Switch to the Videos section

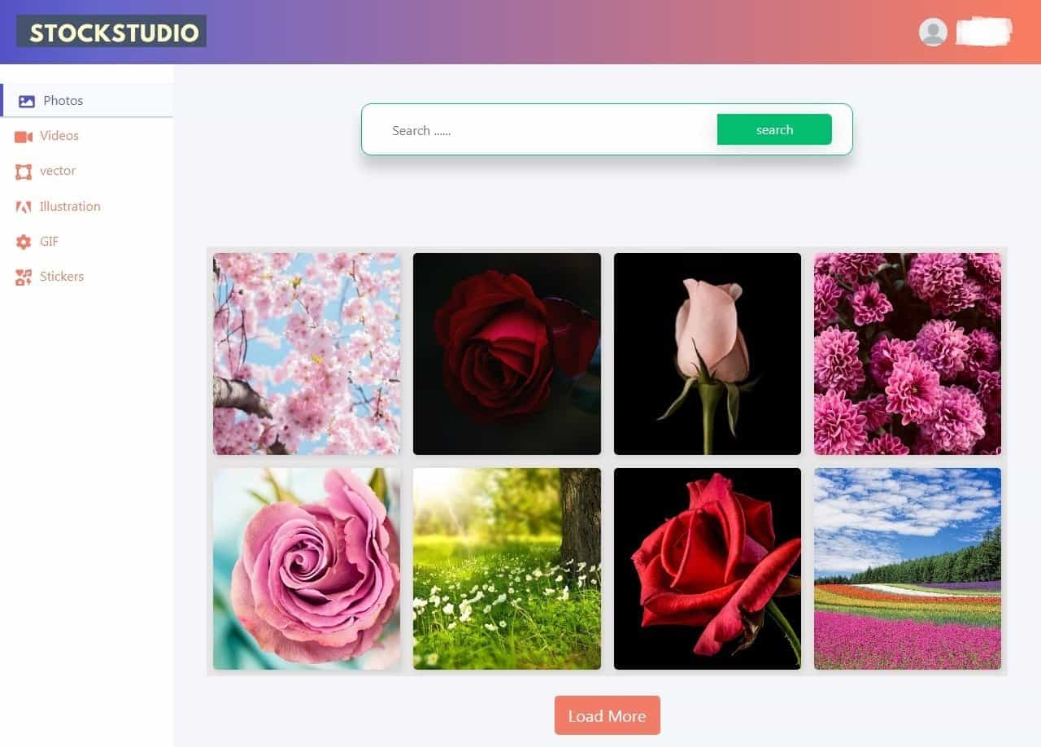[59, 136]
